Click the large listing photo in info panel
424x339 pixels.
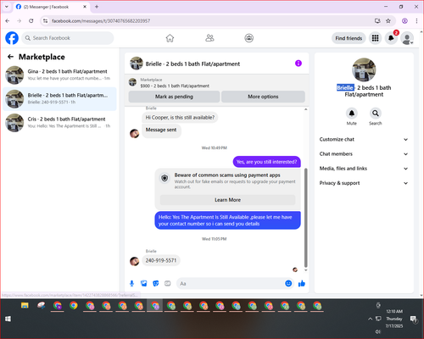click(x=364, y=69)
